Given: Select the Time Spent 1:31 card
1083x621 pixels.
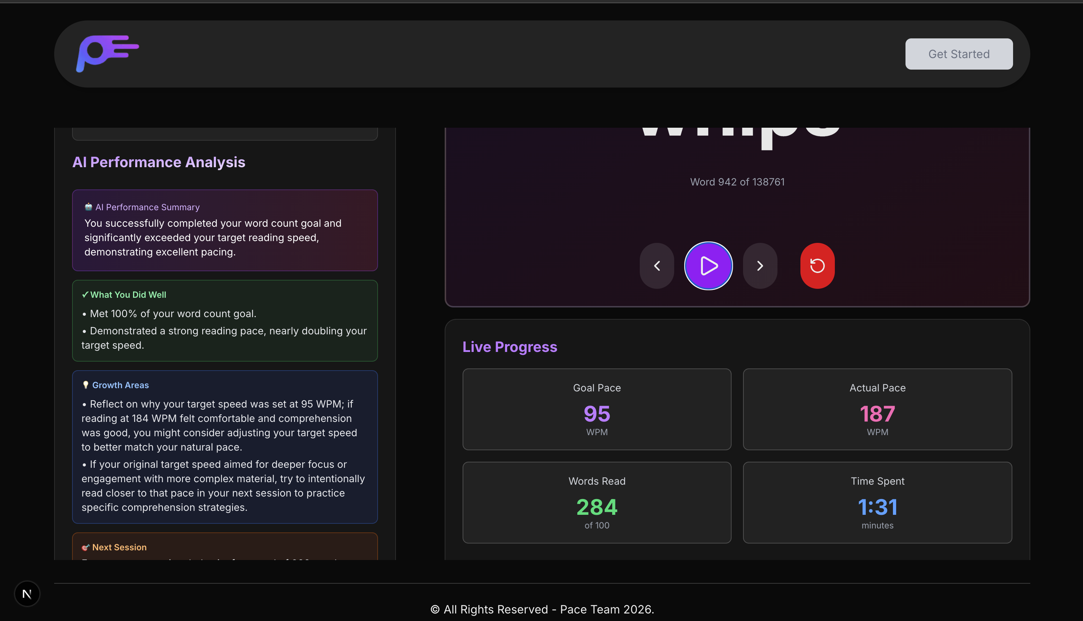Looking at the screenshot, I should 877,502.
